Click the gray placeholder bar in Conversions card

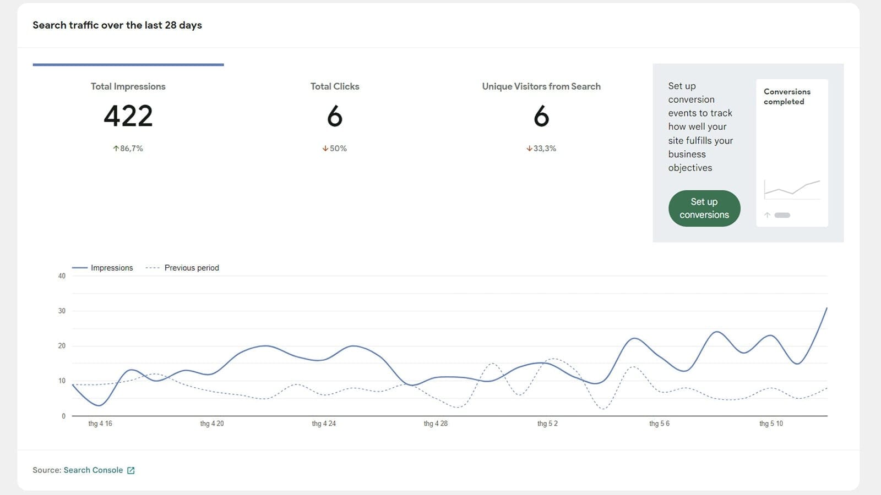782,215
